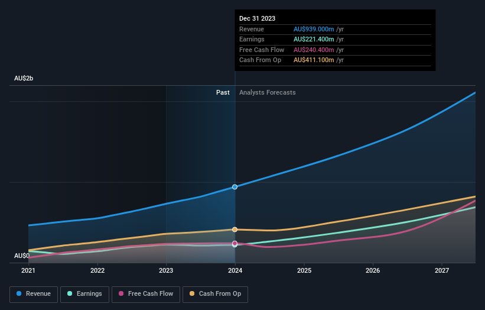
Task: Click the Past label
Action: coord(223,93)
